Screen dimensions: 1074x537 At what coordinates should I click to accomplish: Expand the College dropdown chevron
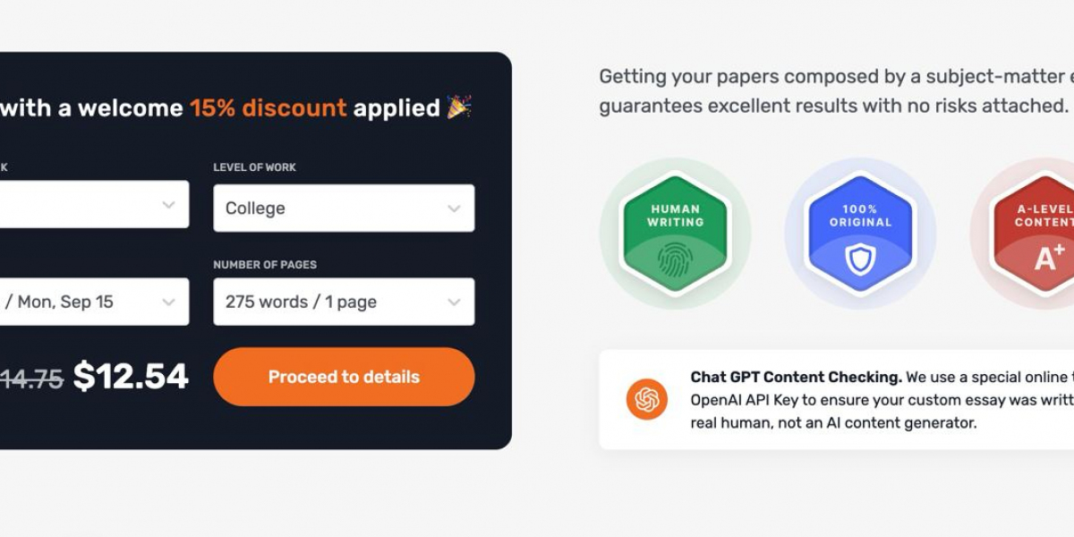454,209
